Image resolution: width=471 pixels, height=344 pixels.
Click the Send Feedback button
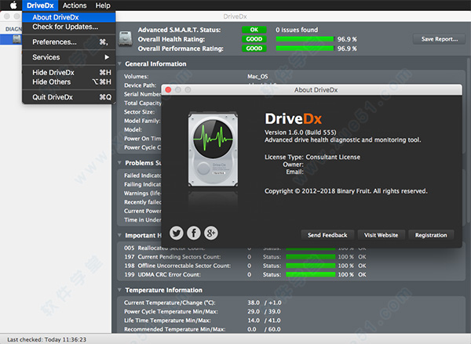pyautogui.click(x=327, y=235)
